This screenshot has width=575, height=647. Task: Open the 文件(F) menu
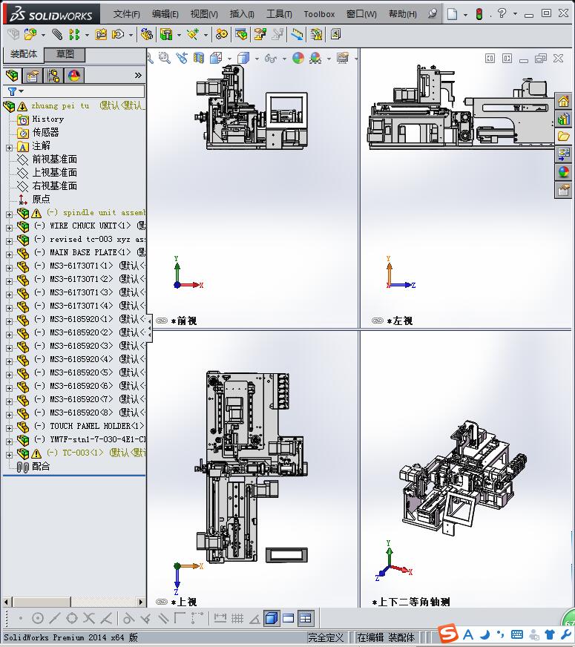127,14
